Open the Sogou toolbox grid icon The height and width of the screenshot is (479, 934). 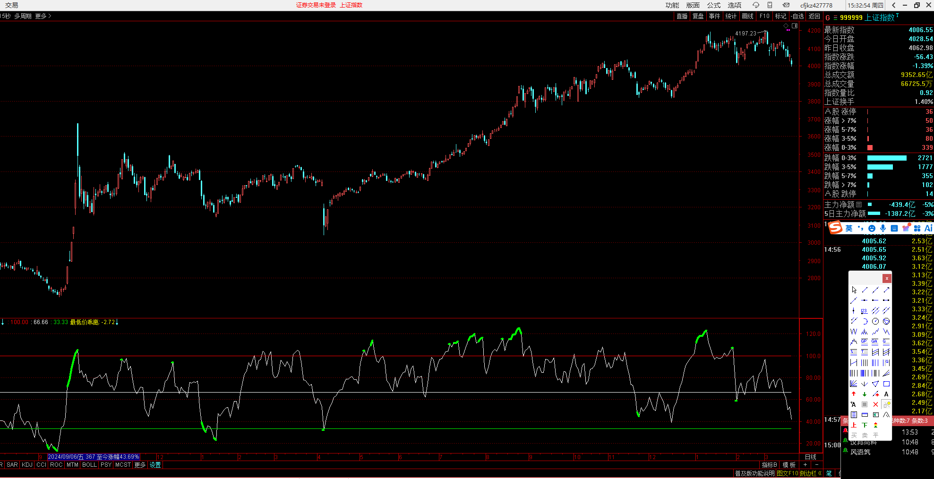(x=917, y=228)
